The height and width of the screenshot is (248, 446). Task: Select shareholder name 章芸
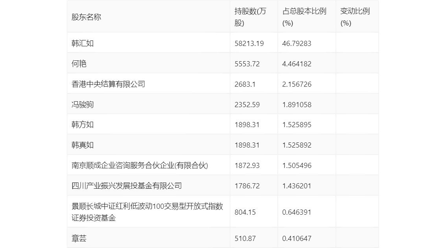coord(79,239)
